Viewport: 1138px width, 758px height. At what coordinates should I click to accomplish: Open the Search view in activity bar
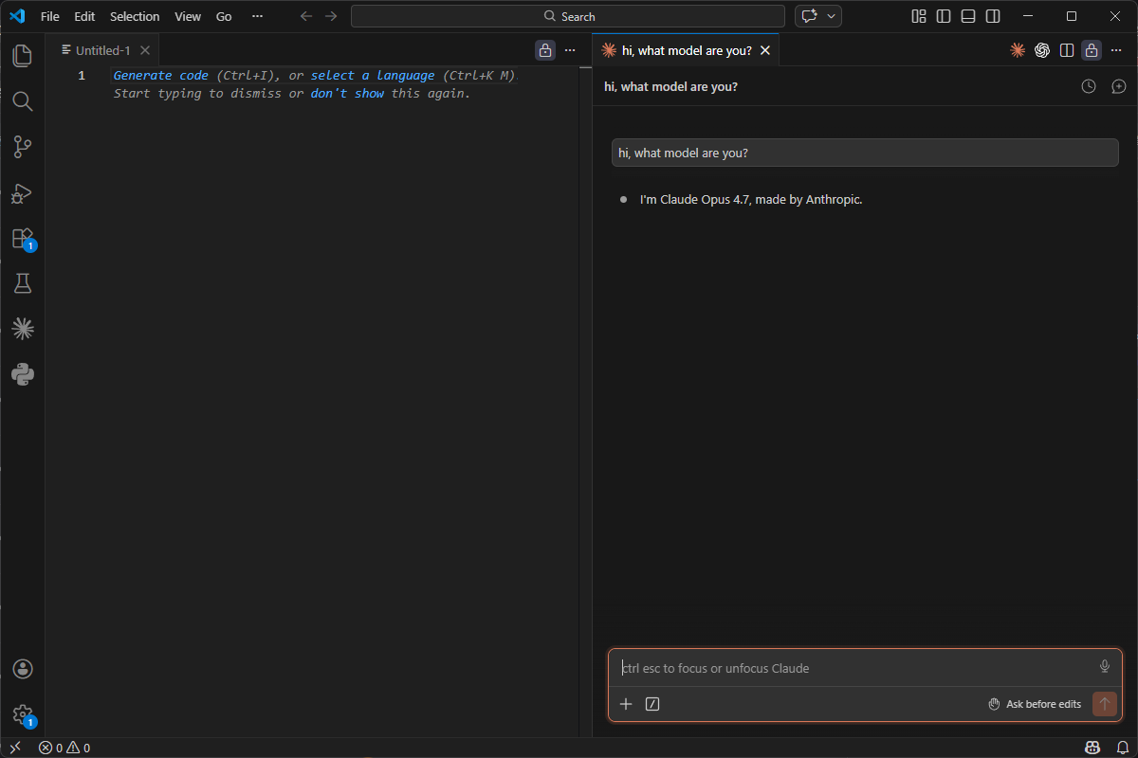[x=23, y=101]
